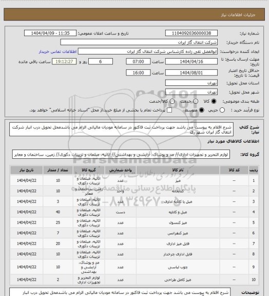Choose the متوسط purchase type radio
The width and height of the screenshot is (269, 296).
pos(202,110)
